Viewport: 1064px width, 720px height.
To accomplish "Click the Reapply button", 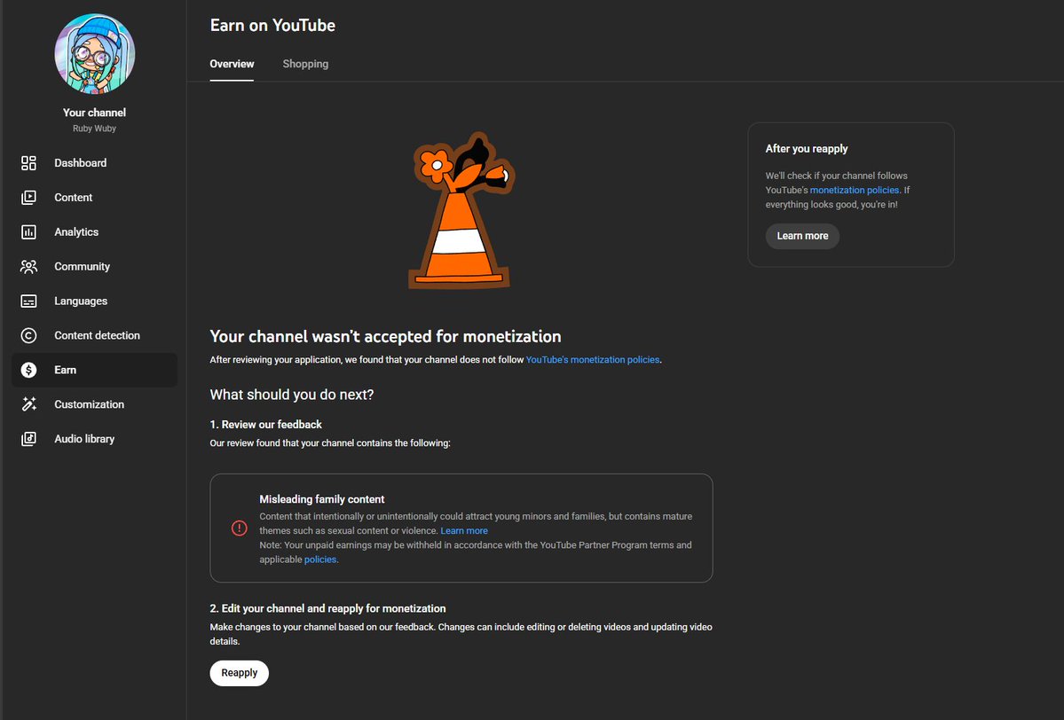I will pos(240,673).
